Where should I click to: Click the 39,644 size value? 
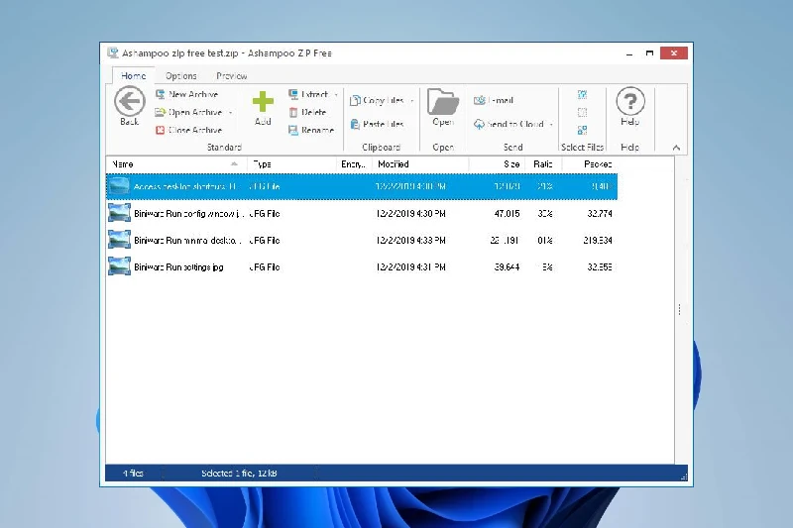pos(507,266)
